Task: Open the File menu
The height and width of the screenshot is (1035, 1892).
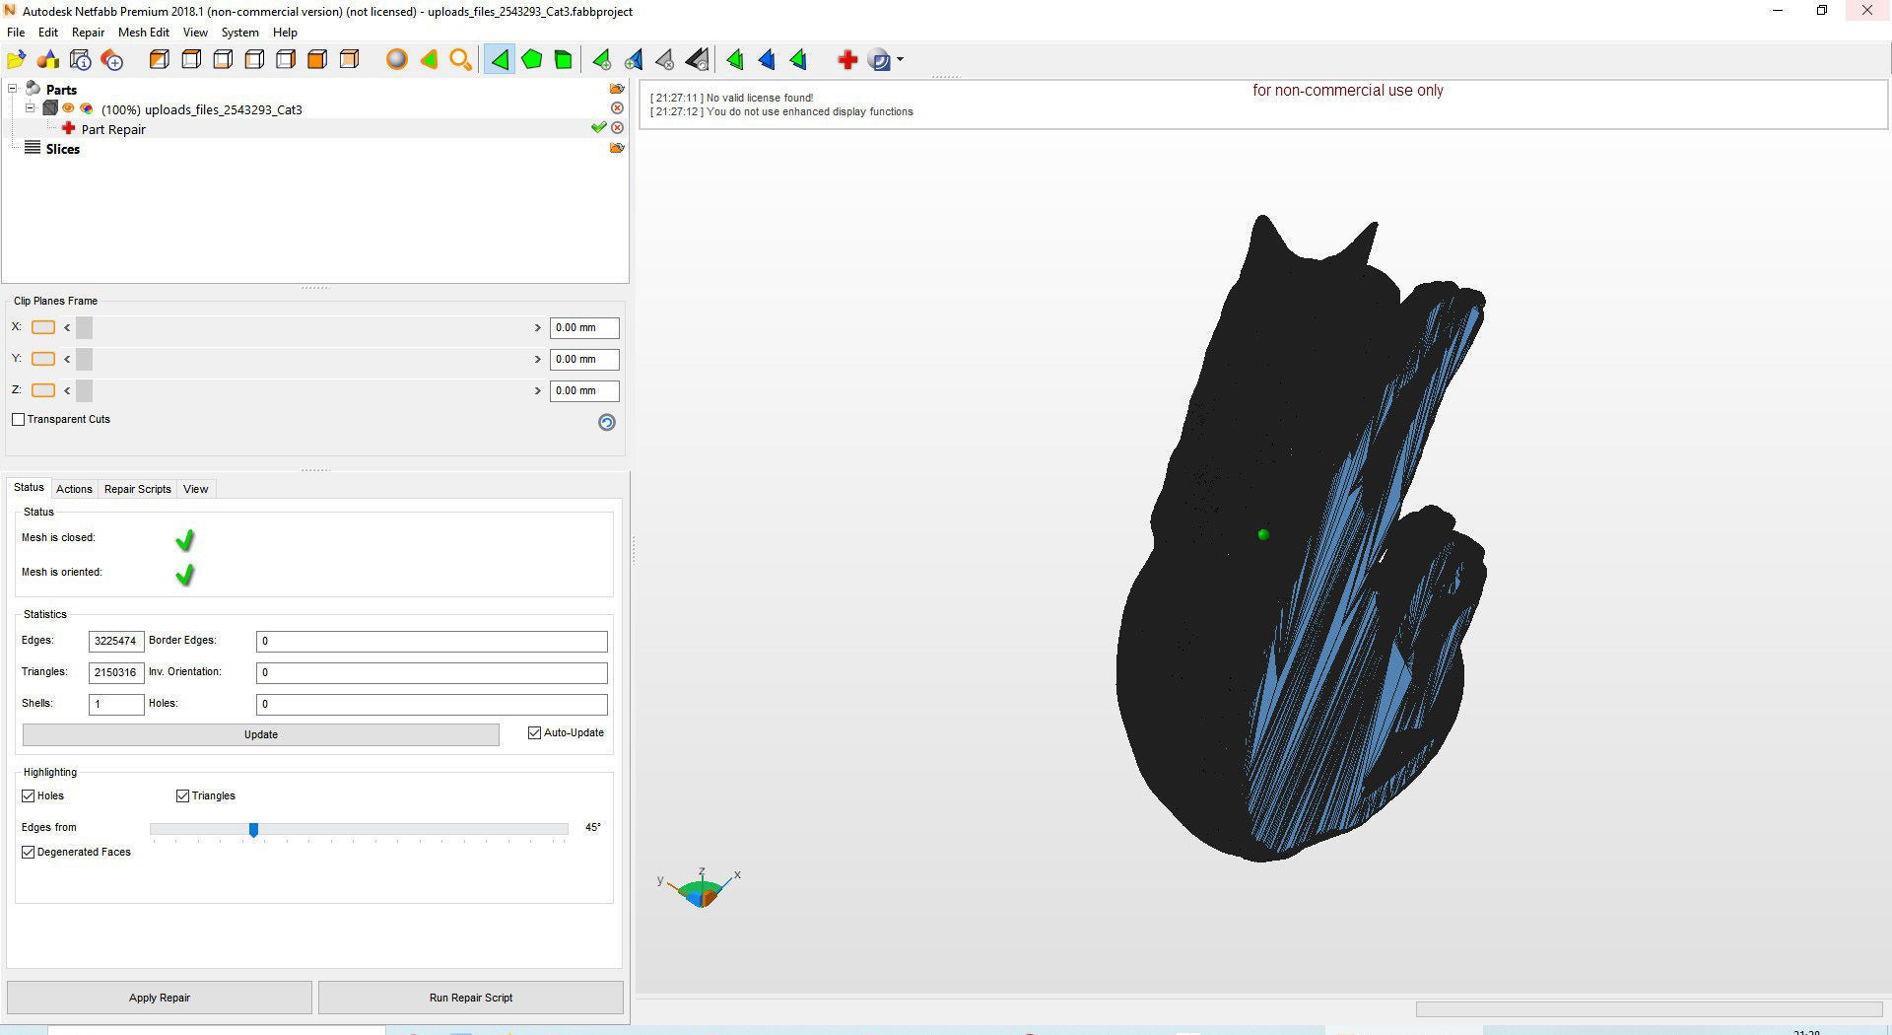Action: click(16, 33)
